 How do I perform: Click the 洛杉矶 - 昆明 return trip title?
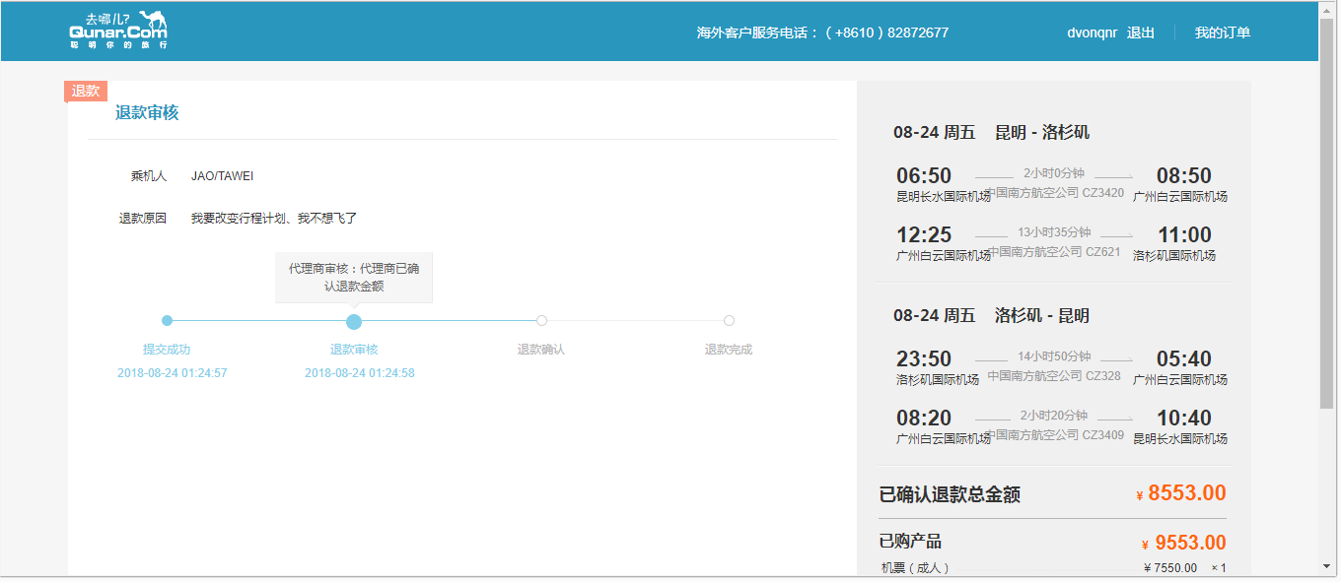[1041, 315]
